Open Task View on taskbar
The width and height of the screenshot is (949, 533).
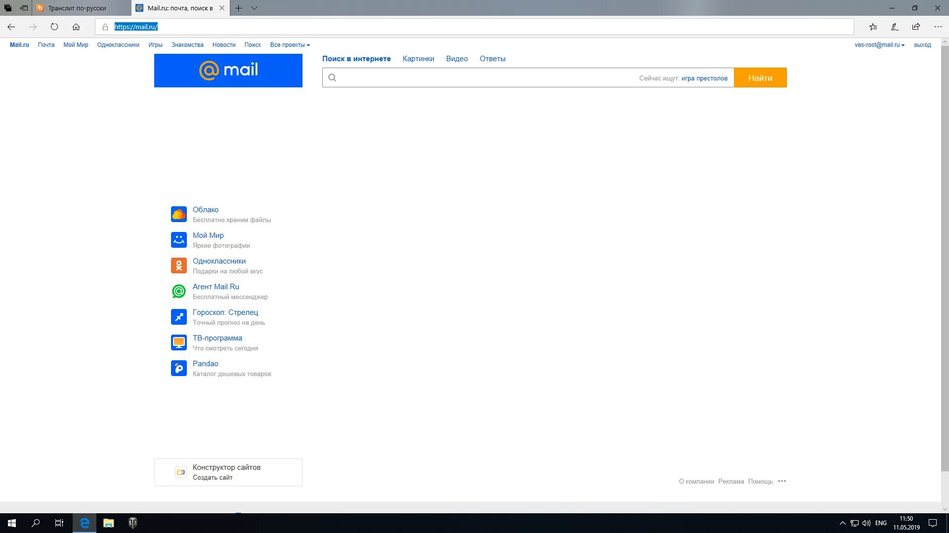[x=59, y=523]
